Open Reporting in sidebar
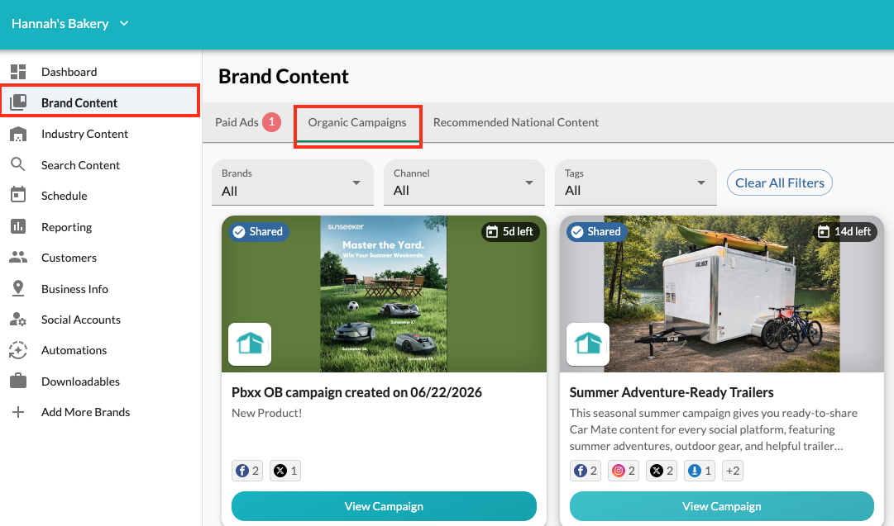 [100, 226]
